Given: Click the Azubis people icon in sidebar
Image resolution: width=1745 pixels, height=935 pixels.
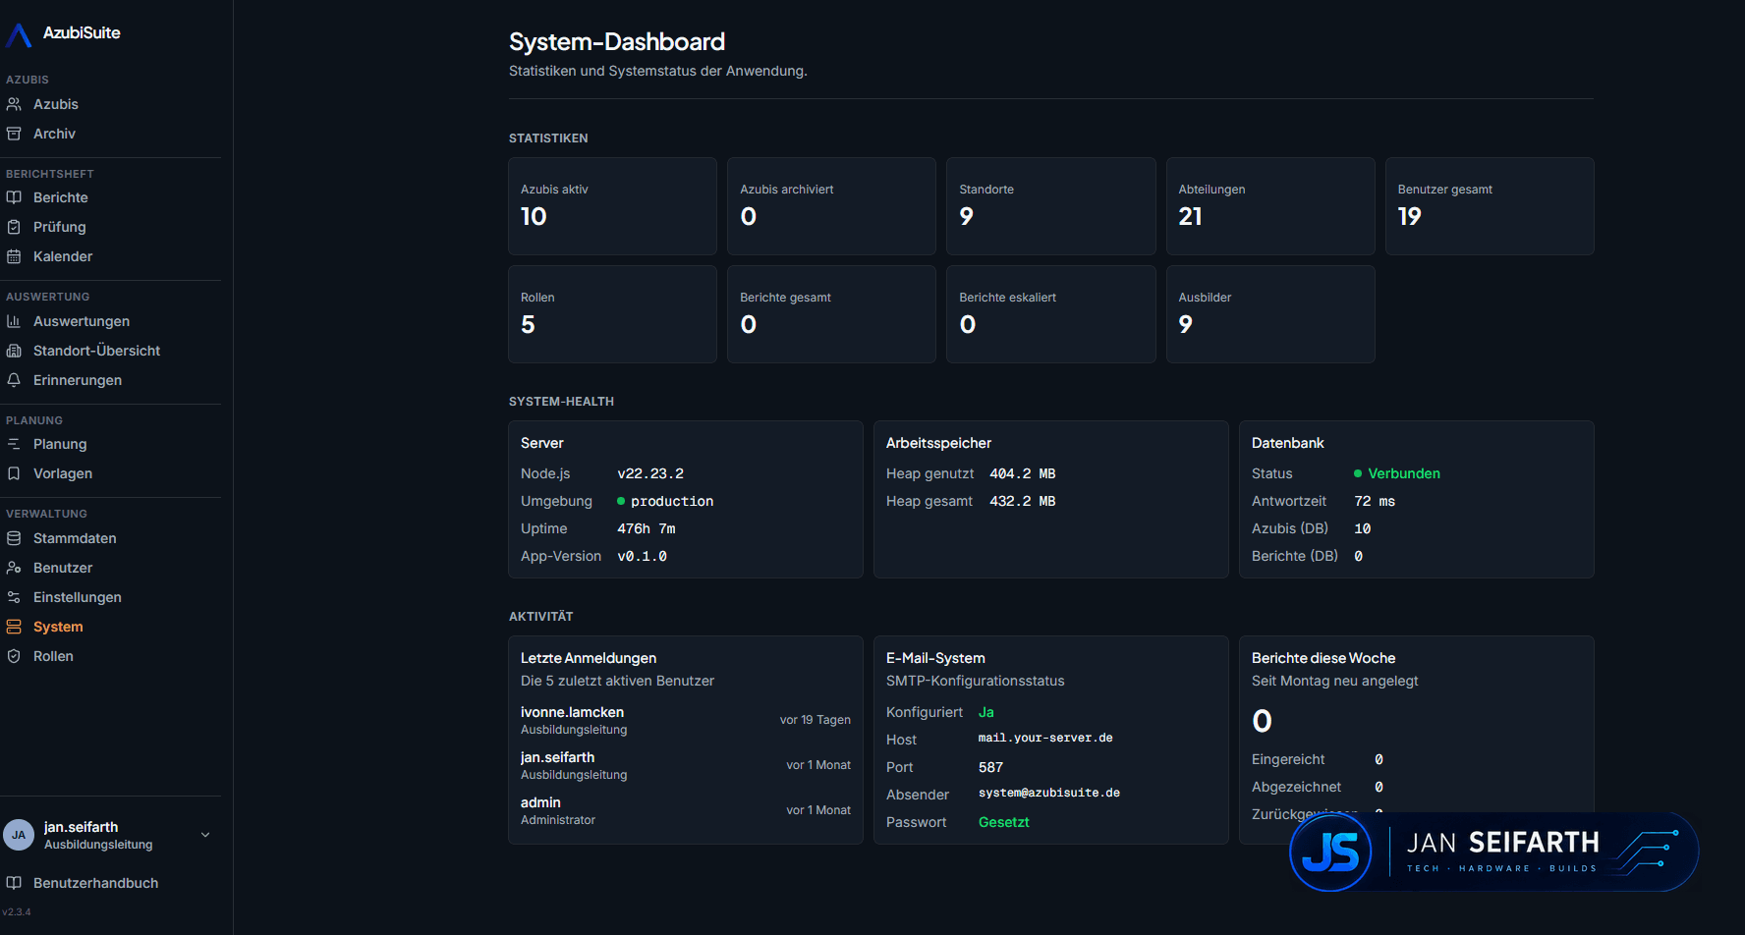Looking at the screenshot, I should pyautogui.click(x=14, y=104).
